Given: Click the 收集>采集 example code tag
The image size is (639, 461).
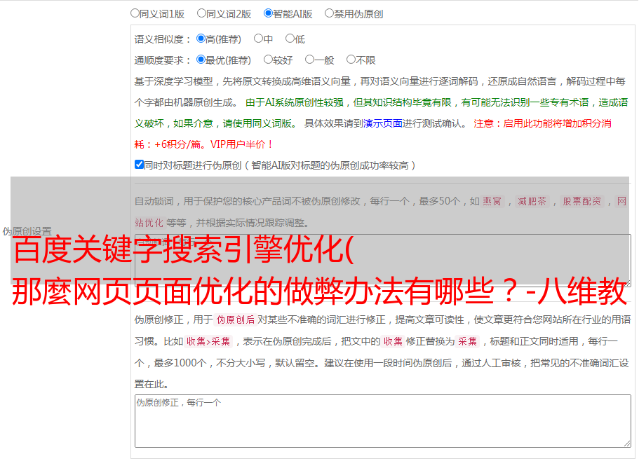Looking at the screenshot, I should click(208, 341).
